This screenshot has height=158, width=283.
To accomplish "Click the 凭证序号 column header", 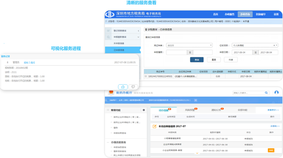I will (x=160, y=72).
